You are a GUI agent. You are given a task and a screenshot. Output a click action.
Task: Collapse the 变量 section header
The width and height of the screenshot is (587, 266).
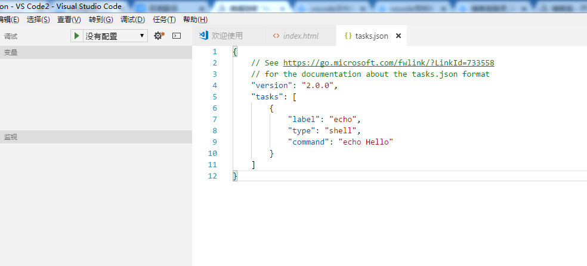(96, 53)
